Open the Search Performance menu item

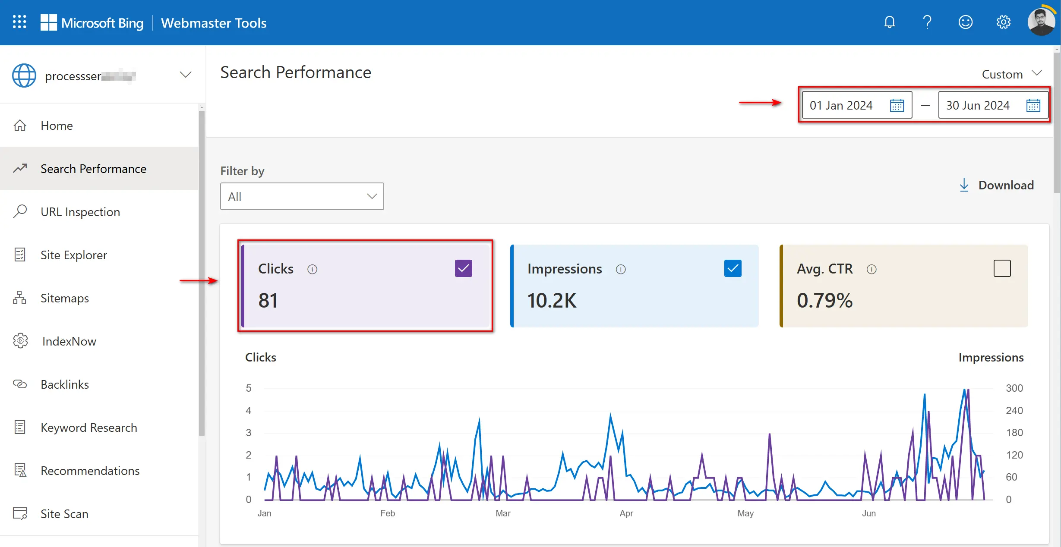coord(94,168)
